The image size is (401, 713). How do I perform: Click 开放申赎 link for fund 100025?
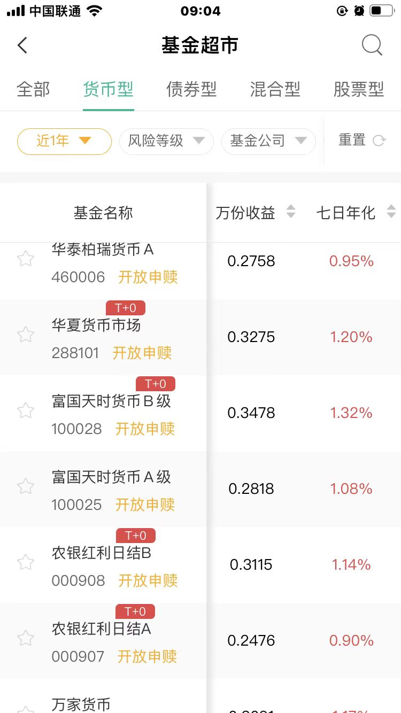(145, 505)
